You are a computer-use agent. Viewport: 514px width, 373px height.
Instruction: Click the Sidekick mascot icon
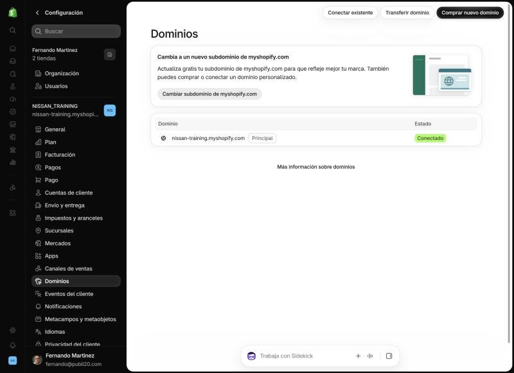[251, 356]
